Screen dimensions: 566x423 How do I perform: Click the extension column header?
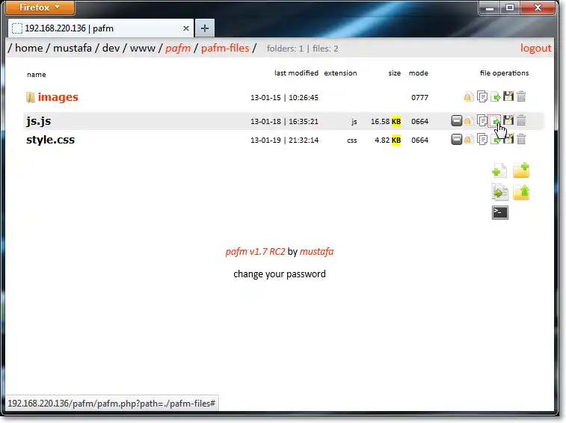coord(340,73)
